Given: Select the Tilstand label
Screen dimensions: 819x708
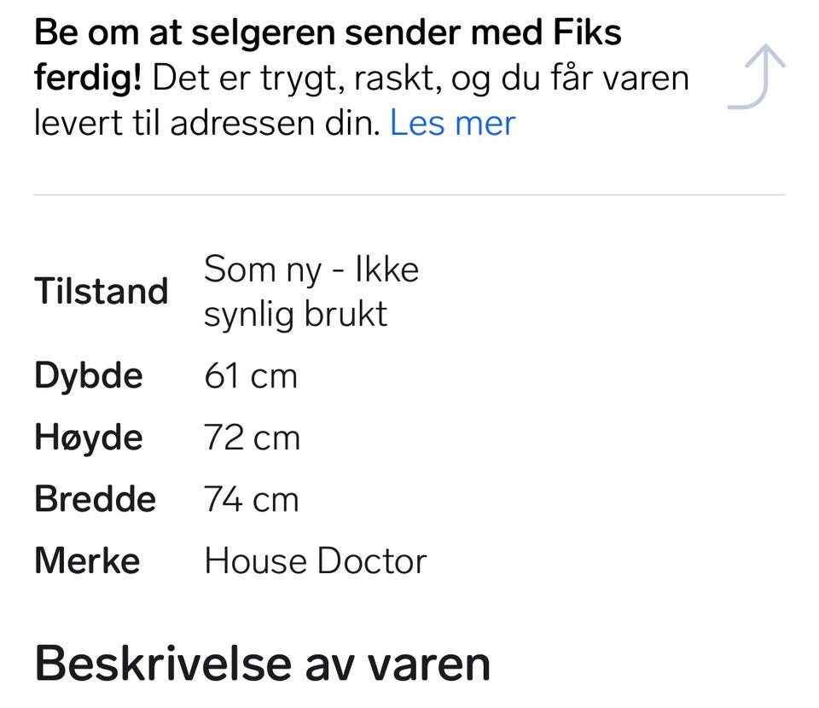Looking at the screenshot, I should (101, 292).
